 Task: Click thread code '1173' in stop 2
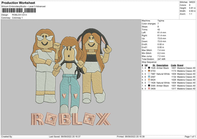click(x=174, y=71)
